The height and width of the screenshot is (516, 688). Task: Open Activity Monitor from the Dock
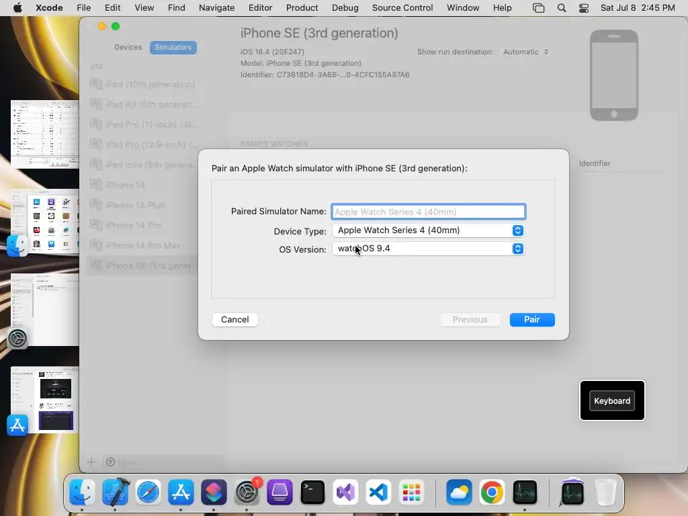(x=525, y=492)
